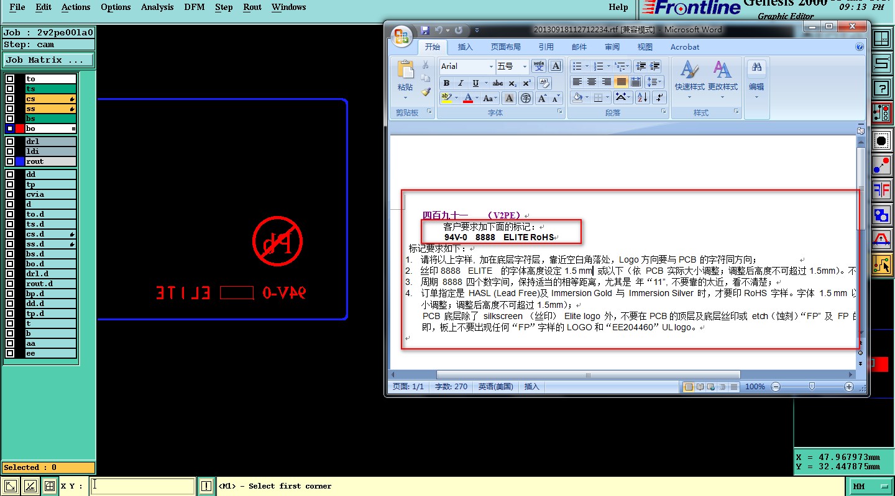This screenshot has width=895, height=496.
Task: Apply strikethrough formatting in Word
Action: pyautogui.click(x=498, y=83)
